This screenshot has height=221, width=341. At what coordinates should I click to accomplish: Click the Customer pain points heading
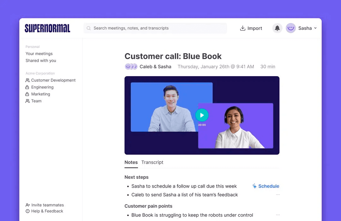tap(148, 206)
